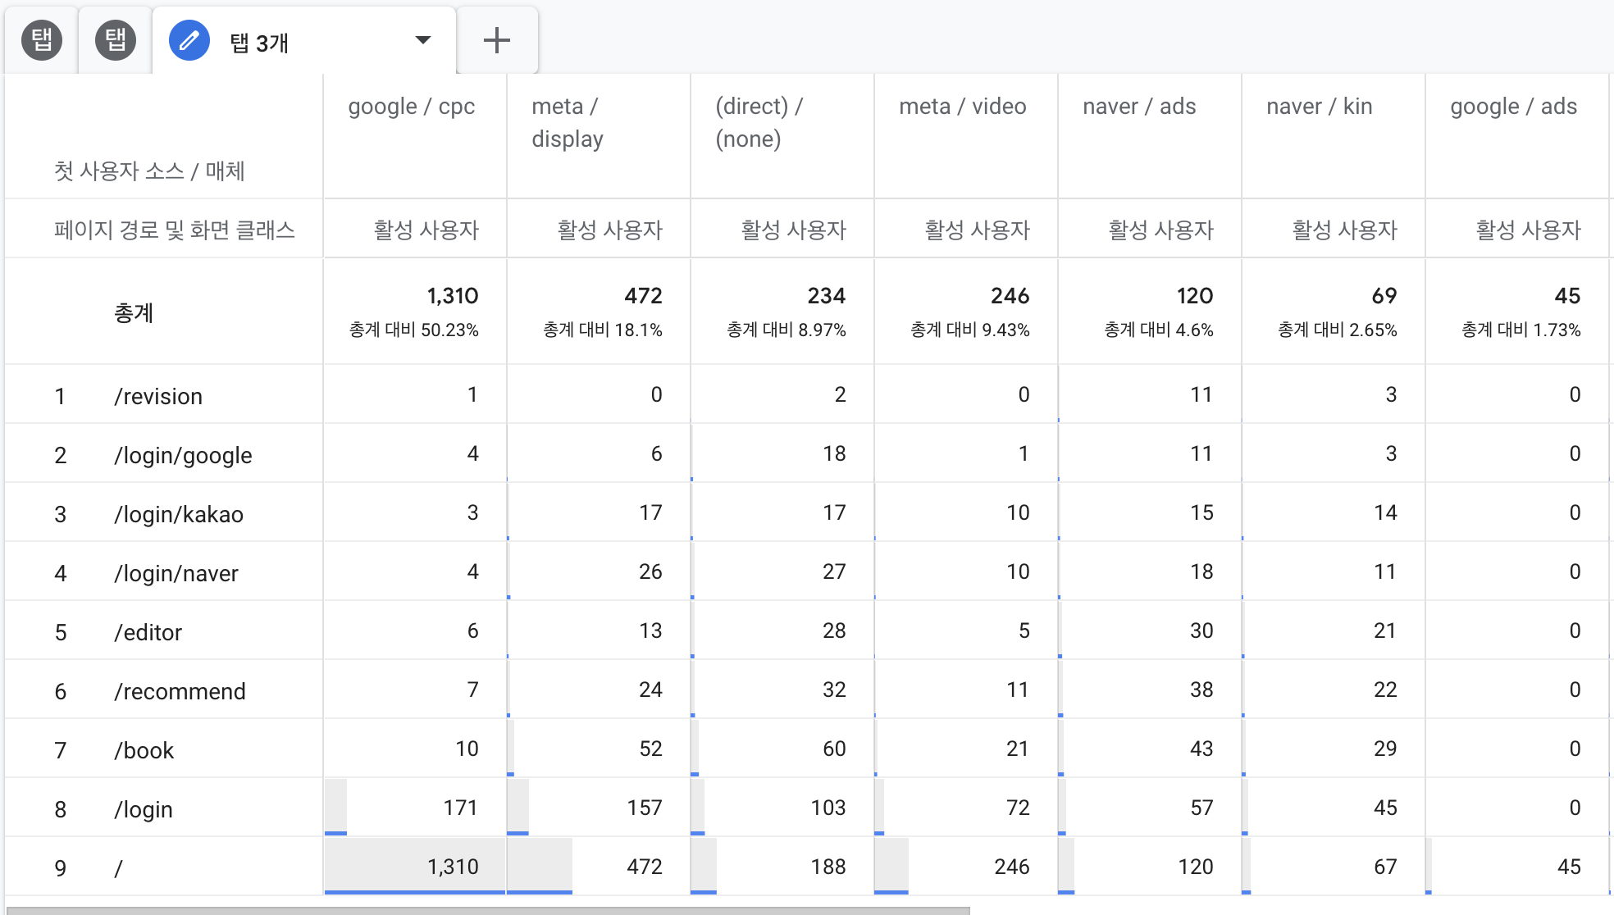Click the 'meta / video' column header

click(x=963, y=107)
